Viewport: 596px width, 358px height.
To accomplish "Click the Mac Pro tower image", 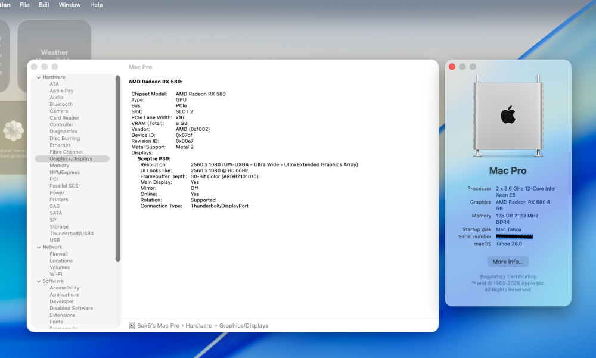I will (508, 116).
